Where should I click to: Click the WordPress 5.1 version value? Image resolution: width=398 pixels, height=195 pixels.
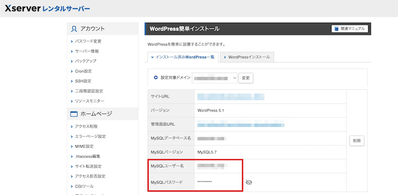211,111
